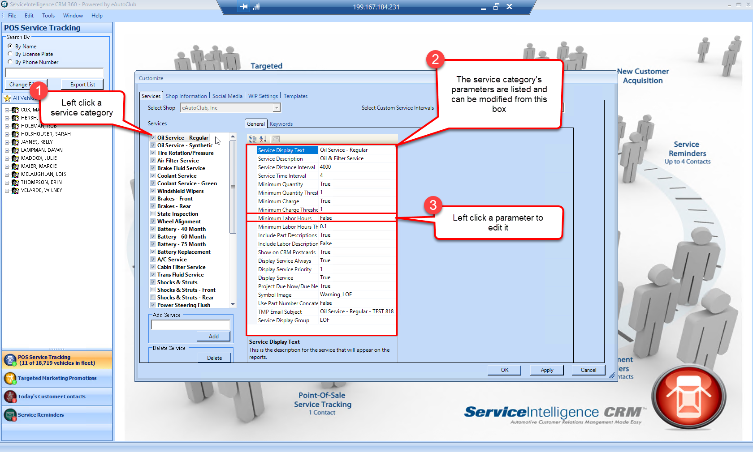Toggle Tire Rotation/Pressure checkbox

[x=153, y=153]
